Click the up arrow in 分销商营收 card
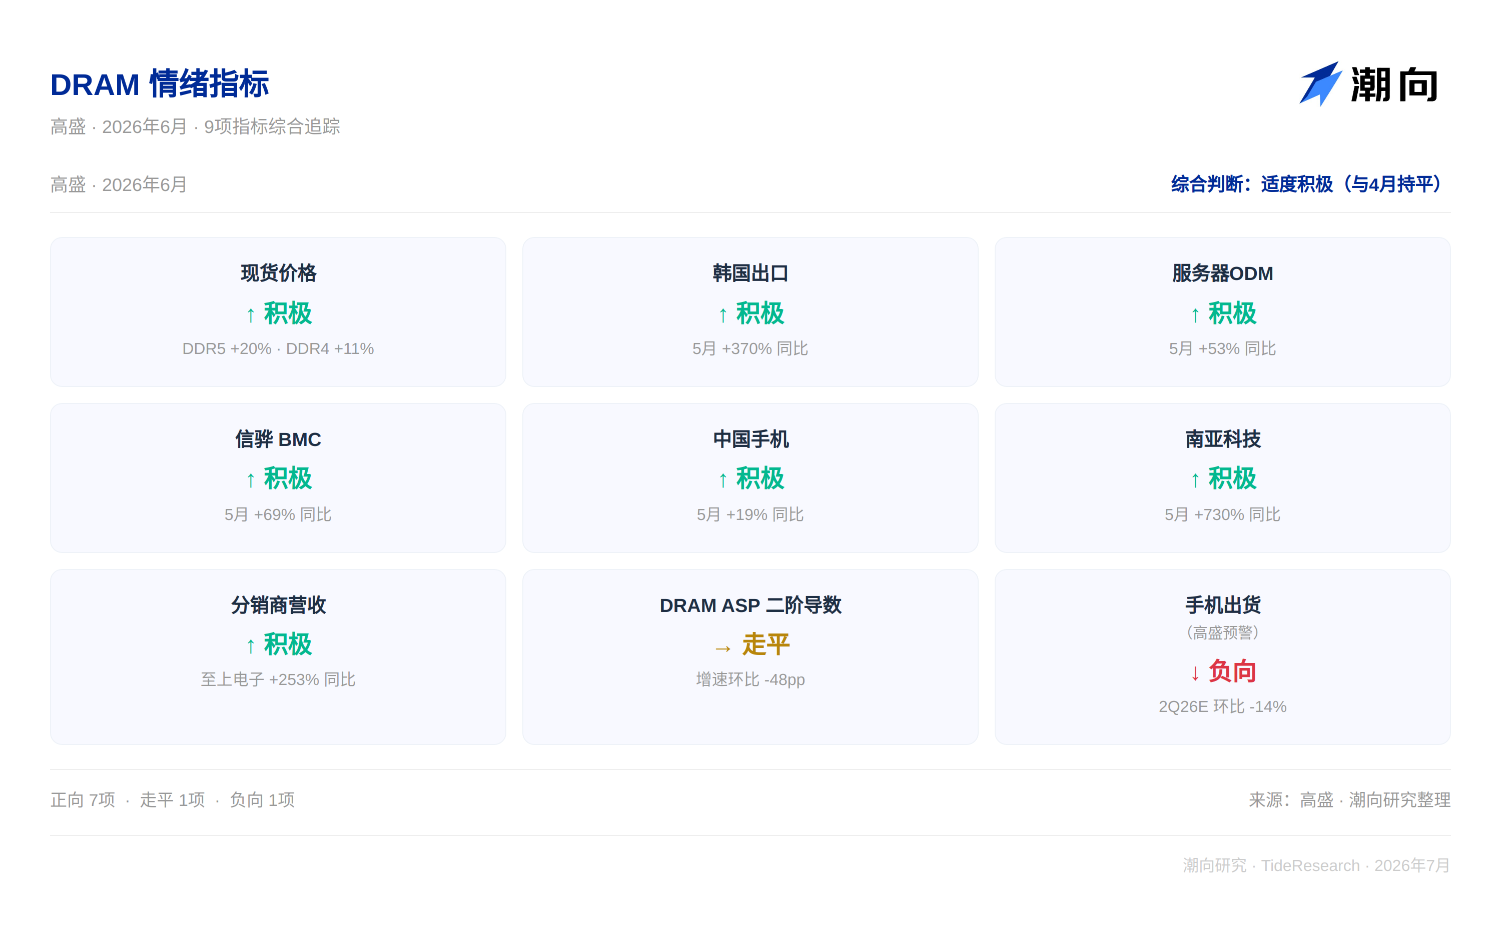 point(250,645)
